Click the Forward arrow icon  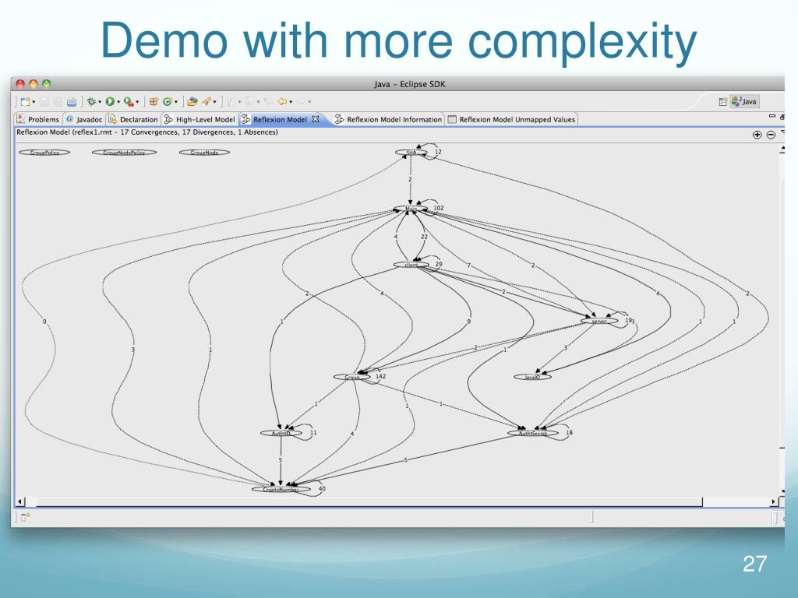coord(302,102)
